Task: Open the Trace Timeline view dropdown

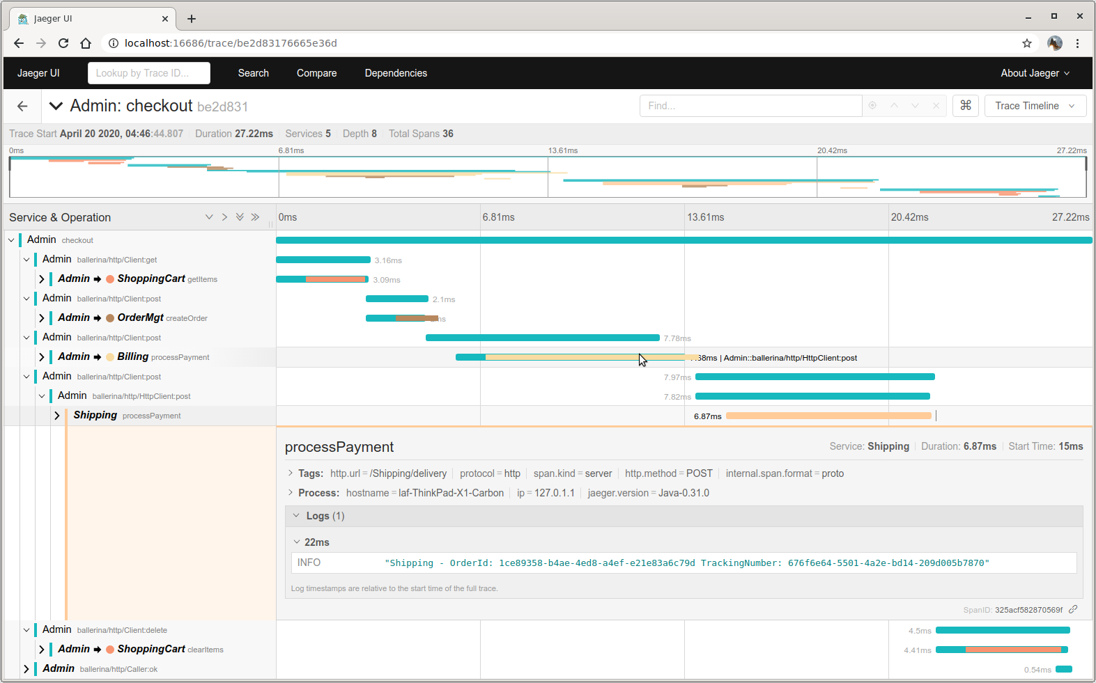Action: coord(1035,106)
